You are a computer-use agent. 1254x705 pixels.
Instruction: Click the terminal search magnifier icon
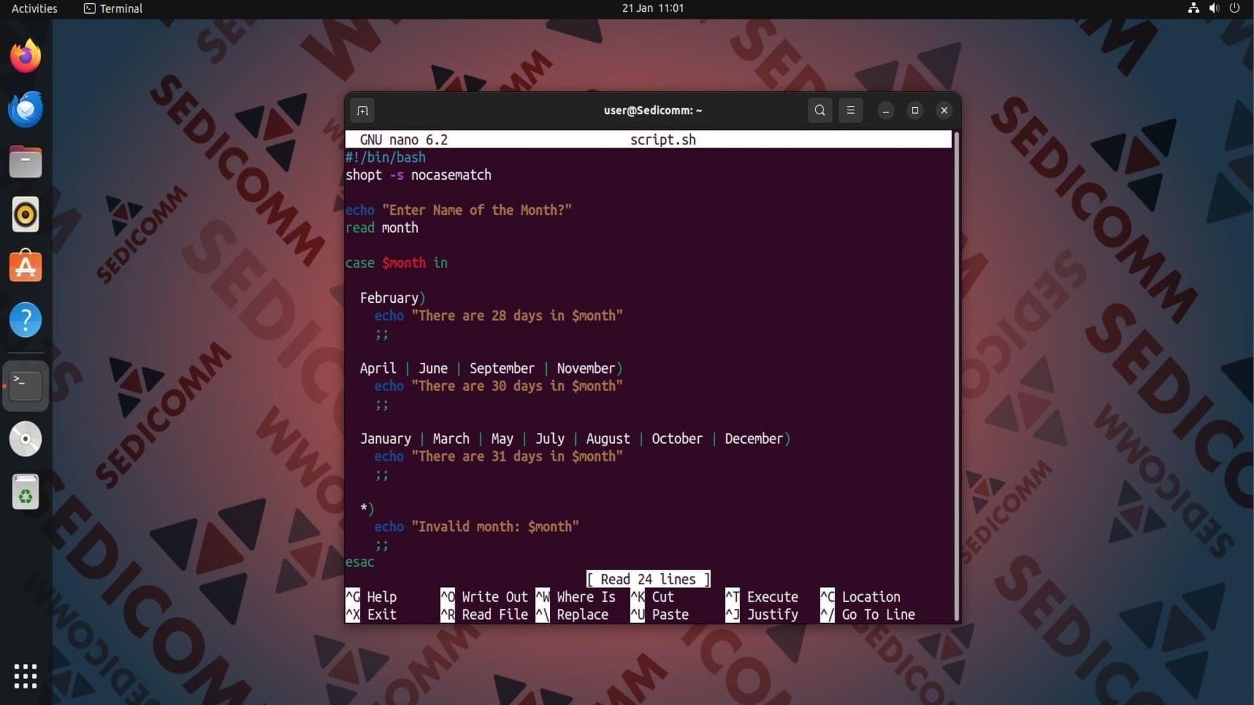(820, 110)
